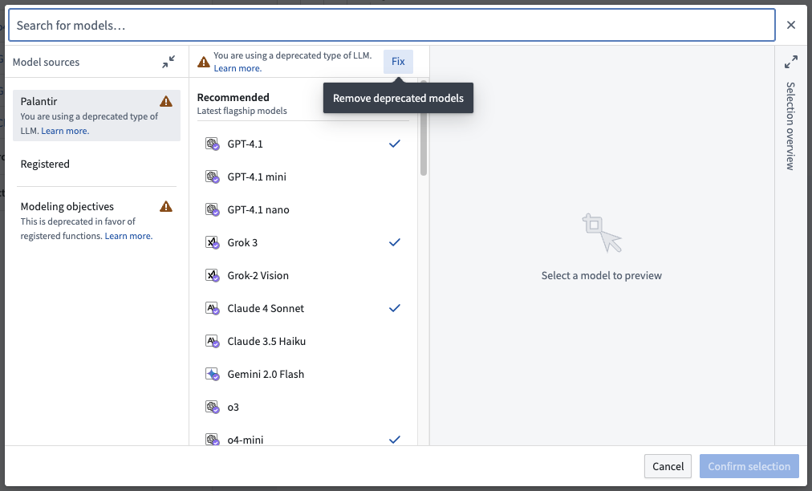Click the Gemini 2.0 Flash model icon
This screenshot has height=491, width=812.
pyautogui.click(x=212, y=375)
